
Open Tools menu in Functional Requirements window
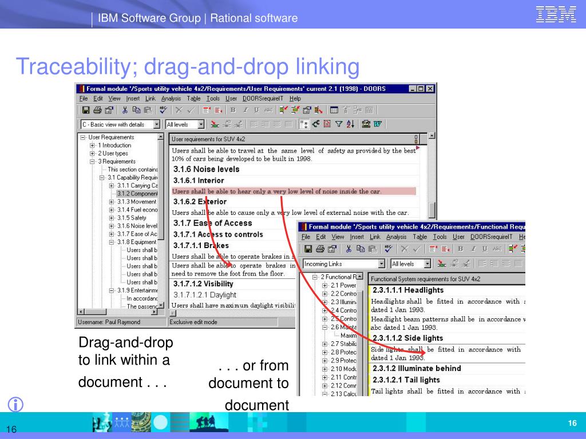[x=440, y=237]
